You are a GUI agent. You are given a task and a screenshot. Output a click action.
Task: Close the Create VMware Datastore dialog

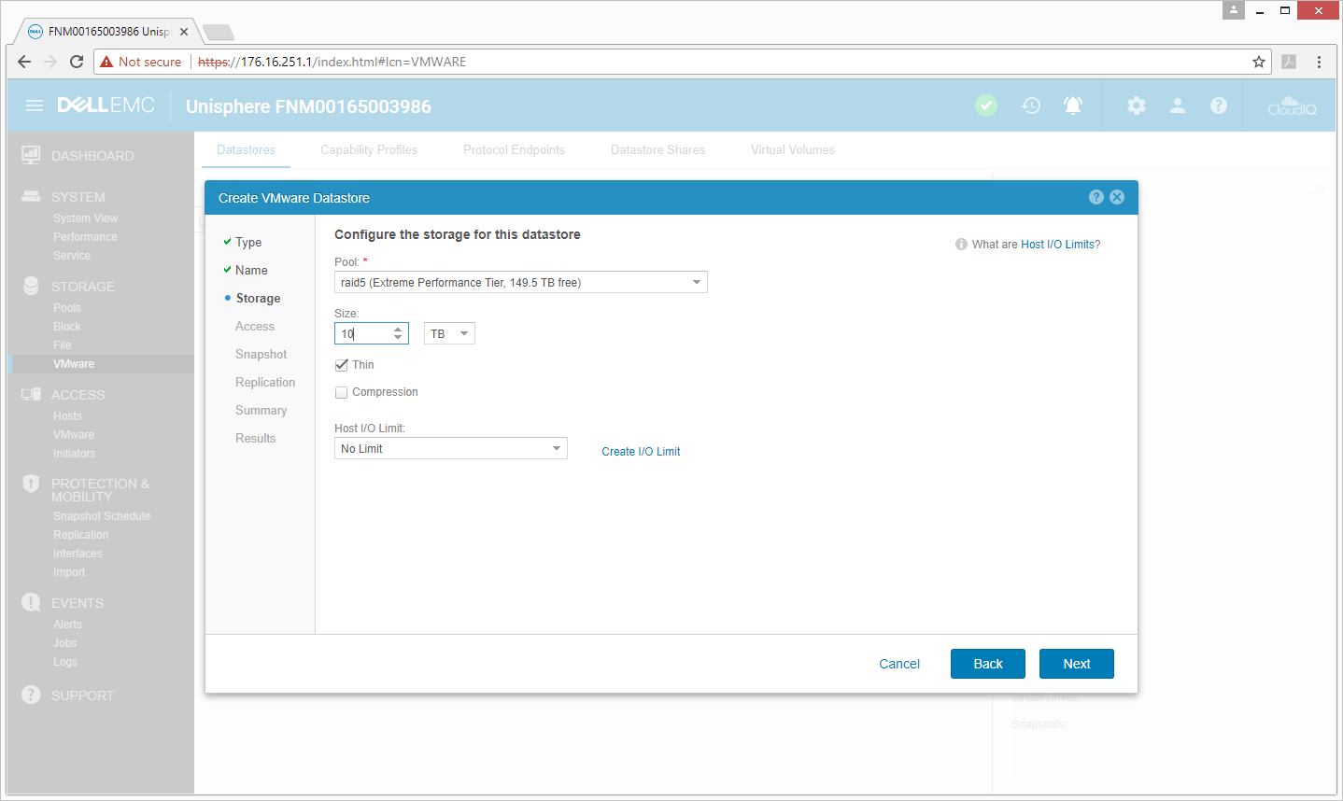[1117, 197]
